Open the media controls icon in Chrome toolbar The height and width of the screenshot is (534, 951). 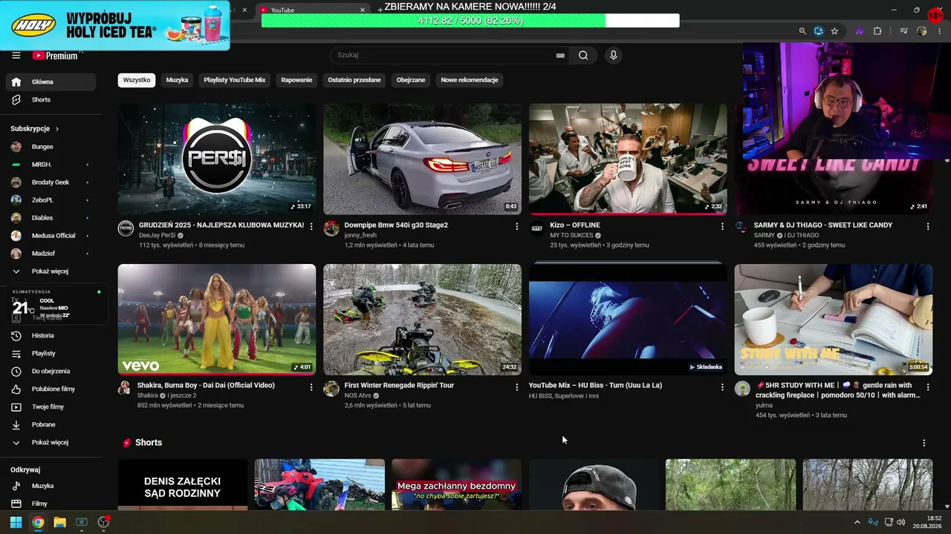point(903,31)
